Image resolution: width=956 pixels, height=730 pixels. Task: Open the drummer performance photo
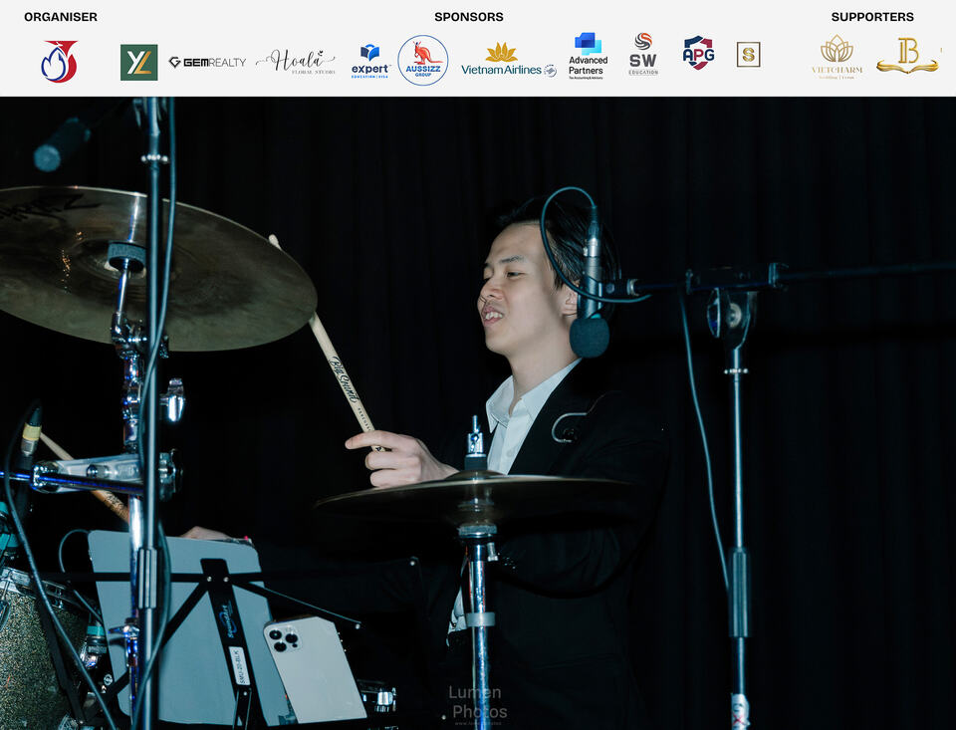(x=478, y=413)
